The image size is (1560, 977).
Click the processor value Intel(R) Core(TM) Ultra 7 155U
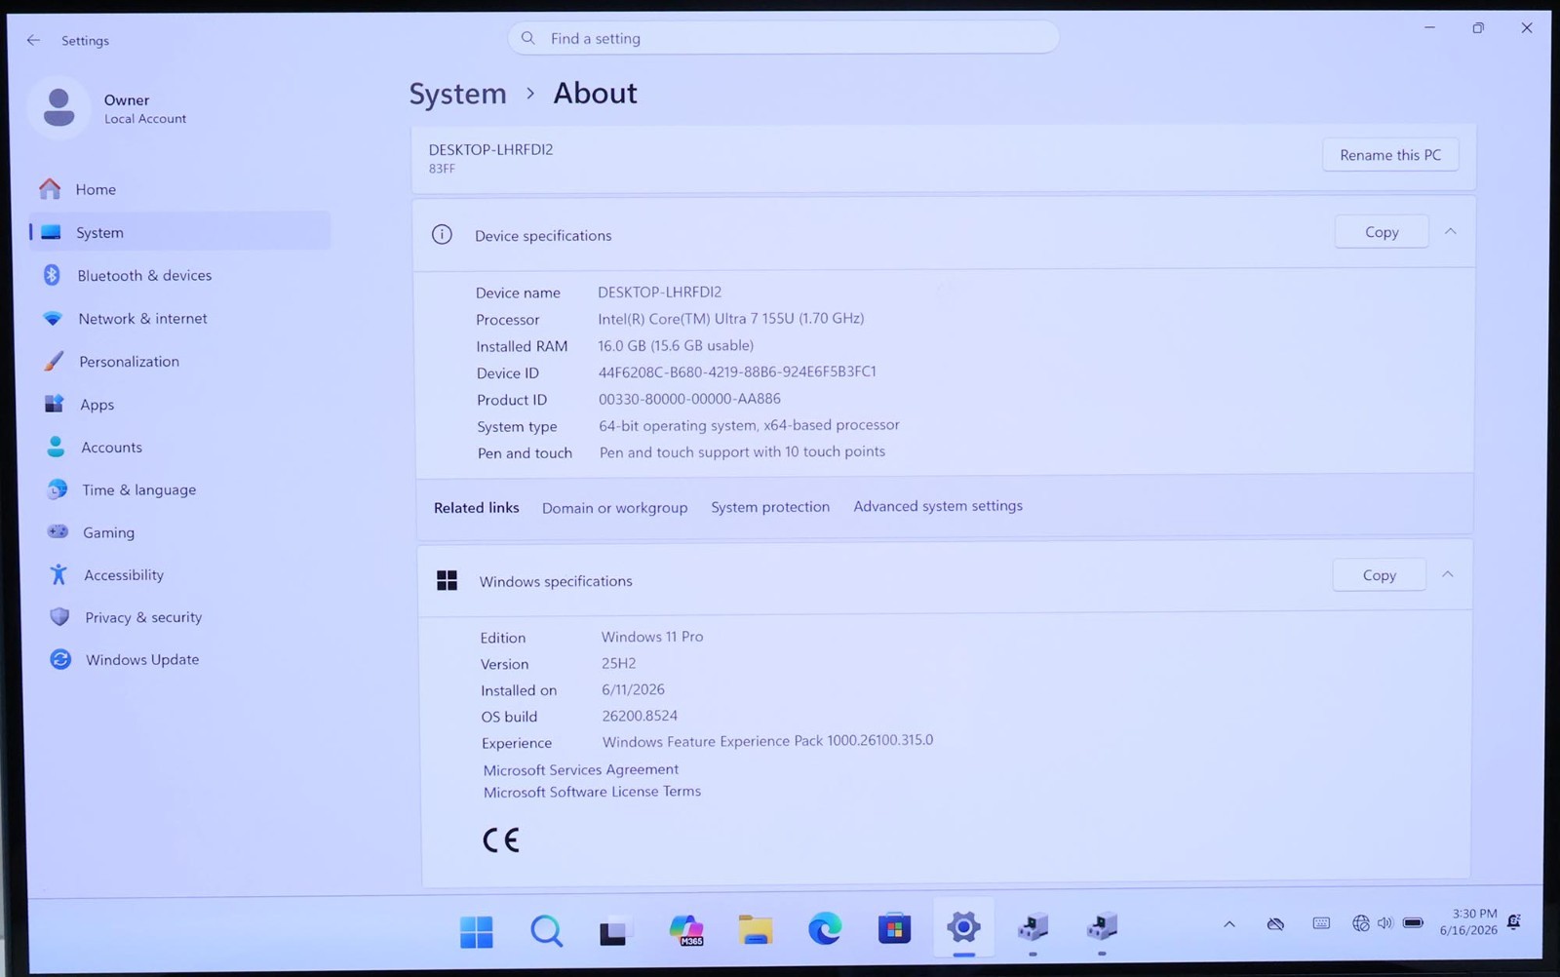pyautogui.click(x=731, y=318)
